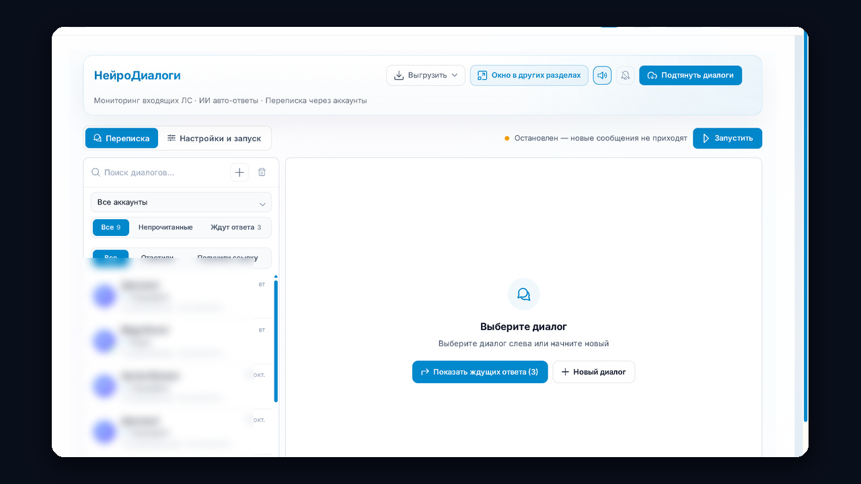861x484 pixels.
Task: Filter dialogs by Получили ссылку
Action: click(x=227, y=257)
